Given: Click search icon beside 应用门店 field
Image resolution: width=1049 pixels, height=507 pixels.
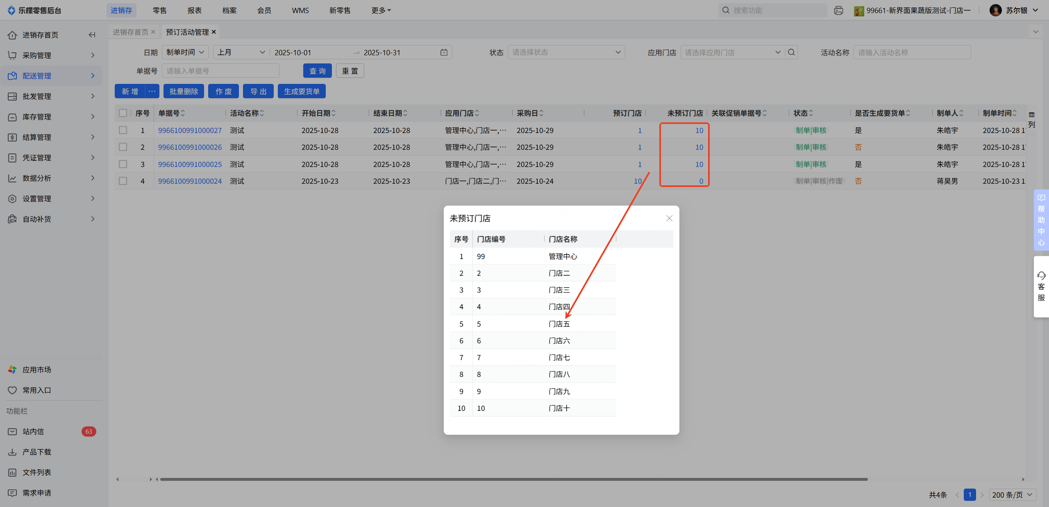Looking at the screenshot, I should point(791,52).
